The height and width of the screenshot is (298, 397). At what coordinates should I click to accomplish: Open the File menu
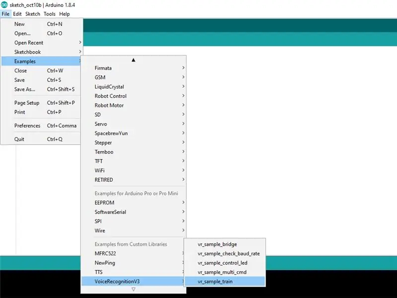[x=5, y=14]
